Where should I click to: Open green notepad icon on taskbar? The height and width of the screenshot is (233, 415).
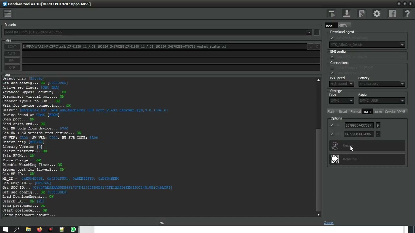[62, 229]
